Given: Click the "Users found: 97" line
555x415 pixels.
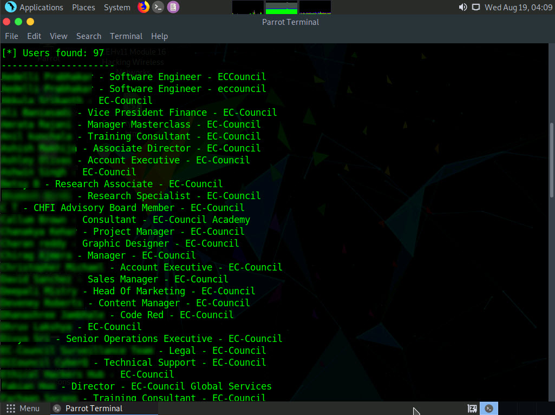Looking at the screenshot, I should (53, 53).
